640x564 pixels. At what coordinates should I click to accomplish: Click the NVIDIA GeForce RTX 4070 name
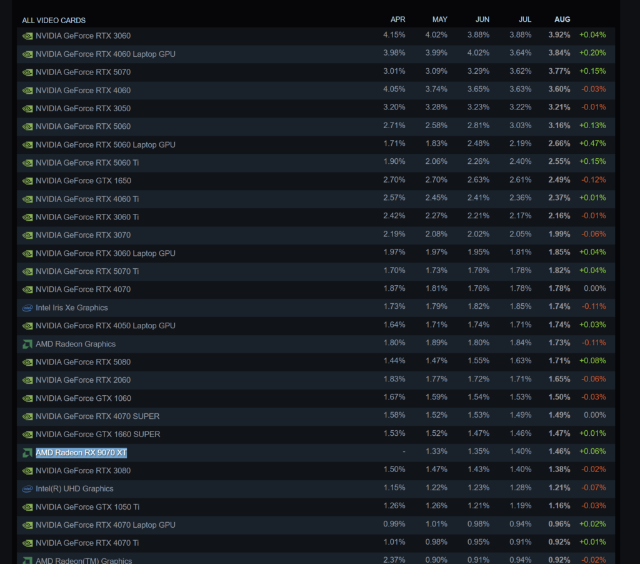pyautogui.click(x=83, y=290)
